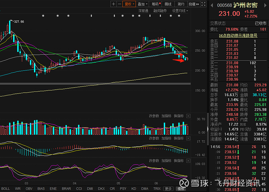Zoom in the K-line chart with plus button
This screenshot has height=192, width=269.
click(x=113, y=4)
